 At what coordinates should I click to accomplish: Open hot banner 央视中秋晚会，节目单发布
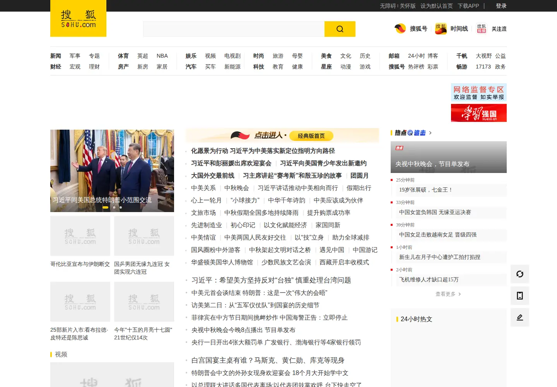click(x=449, y=157)
